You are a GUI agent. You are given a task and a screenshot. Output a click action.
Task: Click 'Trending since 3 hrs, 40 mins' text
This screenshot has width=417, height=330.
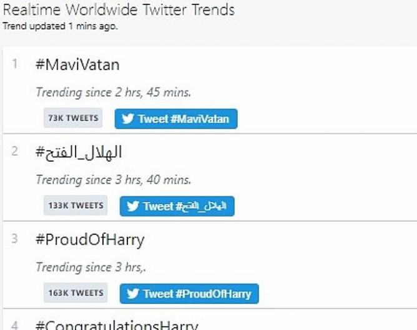(x=114, y=180)
